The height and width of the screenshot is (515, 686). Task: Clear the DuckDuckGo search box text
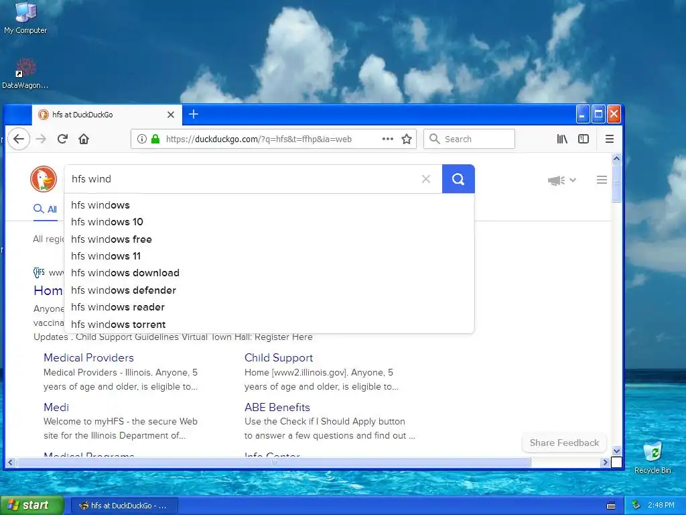pos(426,178)
